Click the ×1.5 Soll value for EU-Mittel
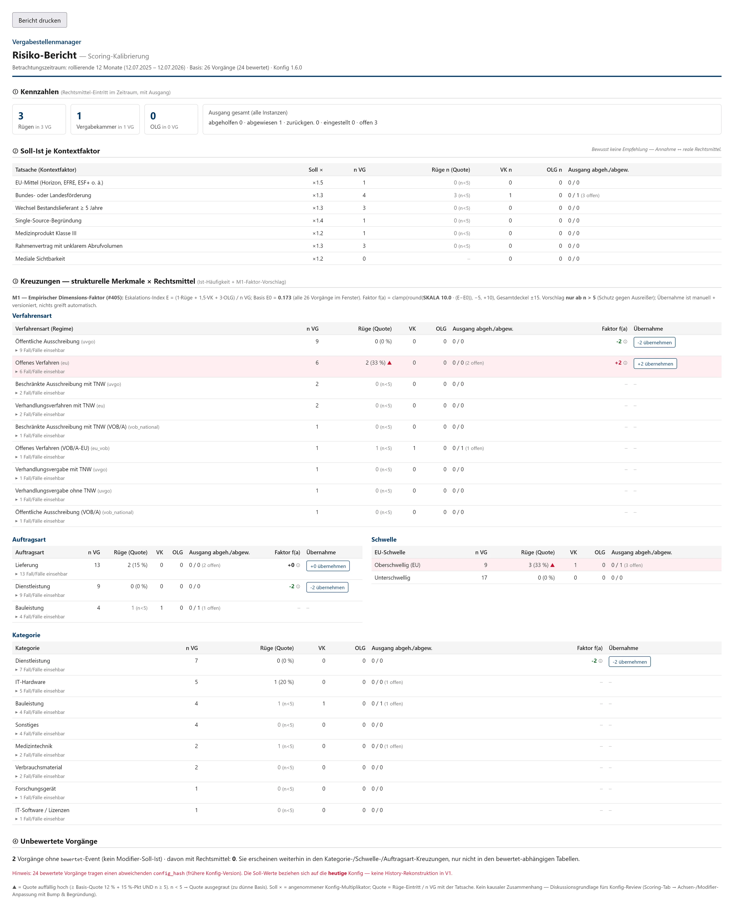The width and height of the screenshot is (734, 921). click(318, 183)
